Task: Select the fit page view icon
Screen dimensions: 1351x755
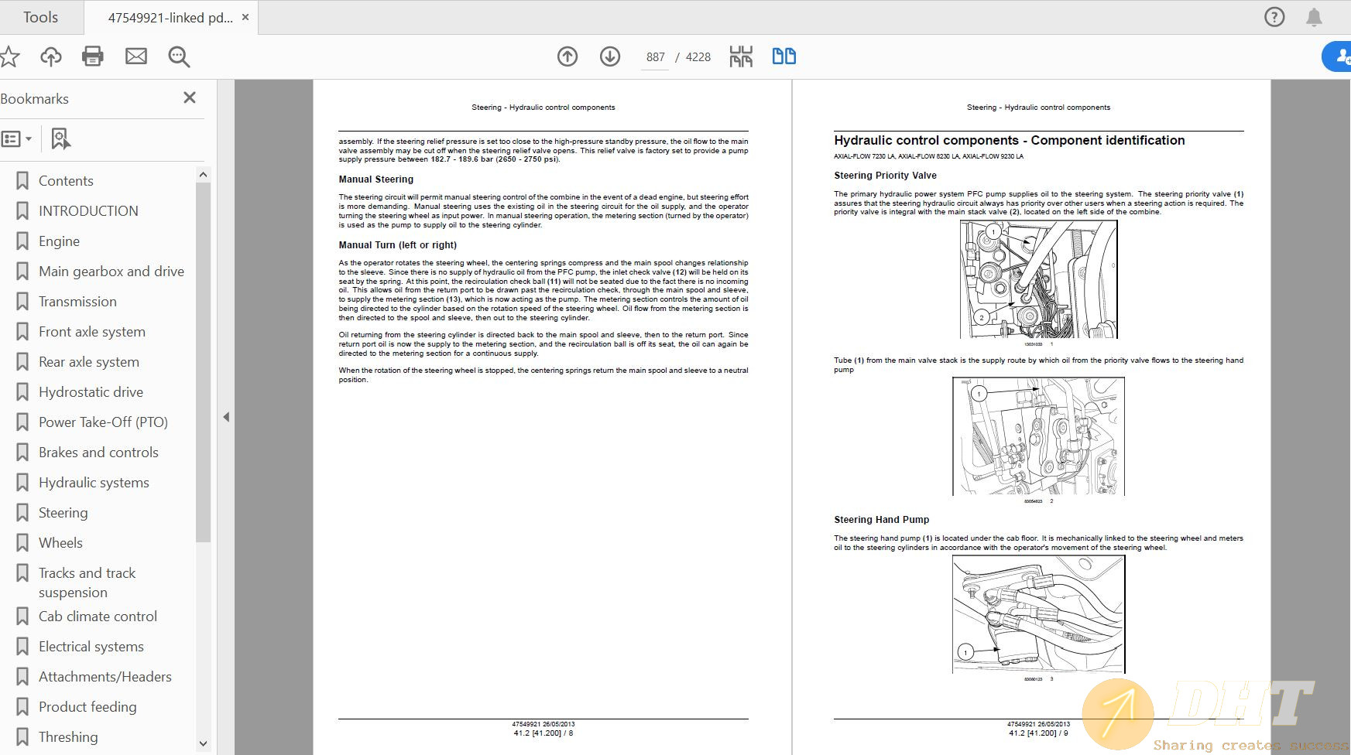Action: (x=741, y=56)
